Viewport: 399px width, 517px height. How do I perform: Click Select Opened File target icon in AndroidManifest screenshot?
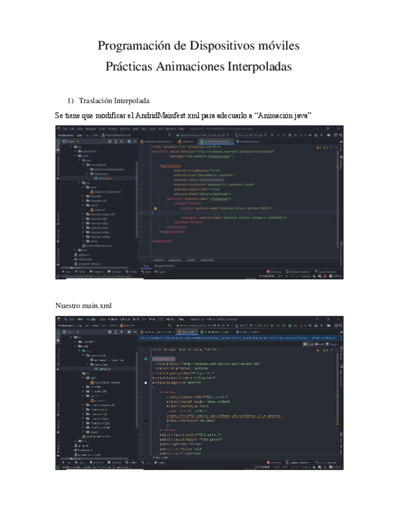click(x=110, y=141)
